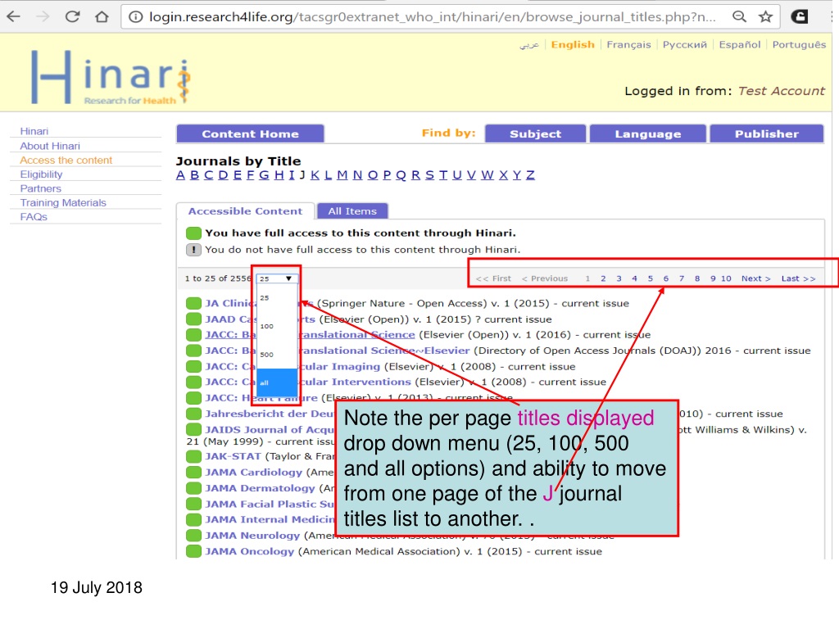Switch language to Español
Image resolution: width=839 pixels, height=629 pixels.
(x=740, y=44)
